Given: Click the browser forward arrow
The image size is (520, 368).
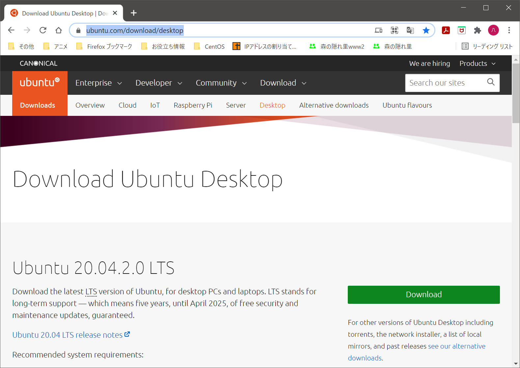Looking at the screenshot, I should tap(27, 30).
